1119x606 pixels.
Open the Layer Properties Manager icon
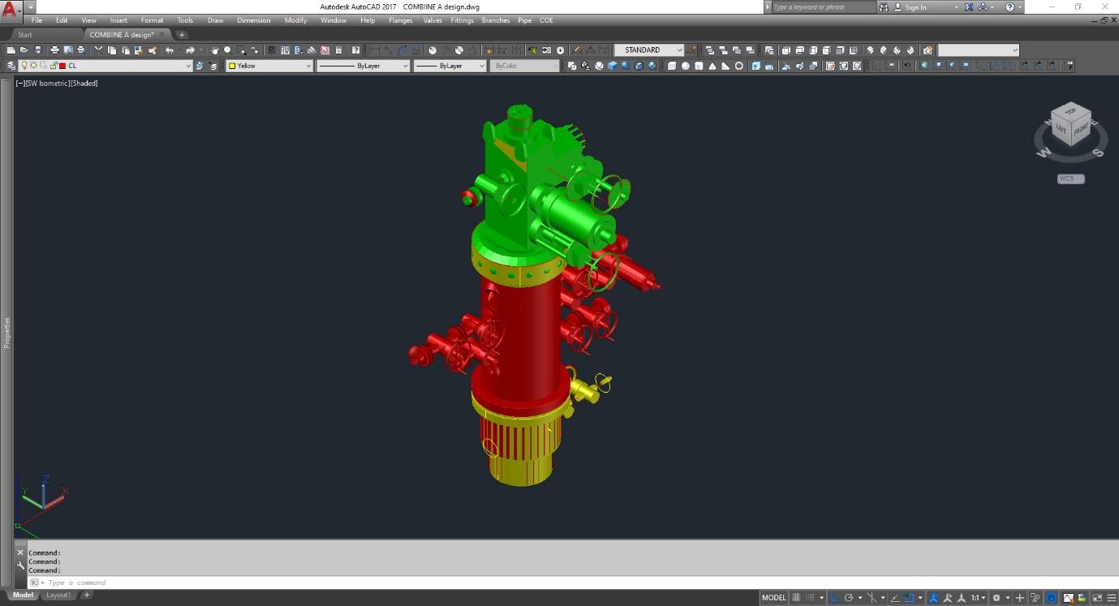(x=11, y=66)
